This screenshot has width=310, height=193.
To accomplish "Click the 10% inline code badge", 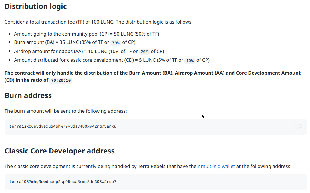I will click(x=190, y=61).
